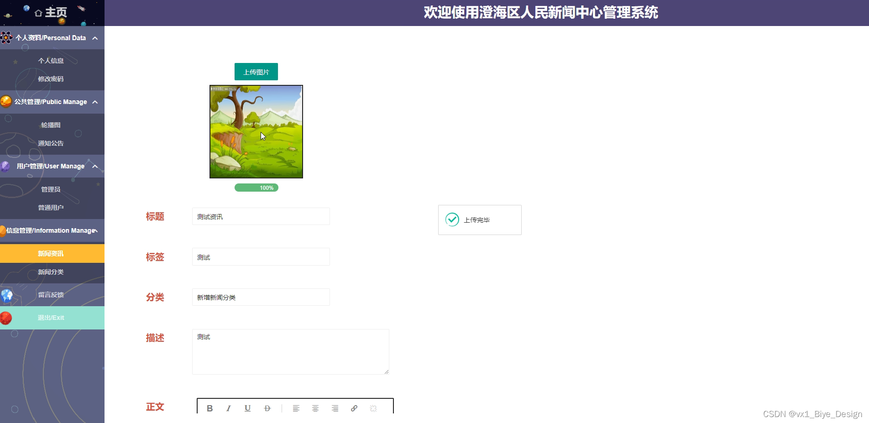Click the Italic formatting icon
Viewport: 869px width, 423px height.
[228, 408]
